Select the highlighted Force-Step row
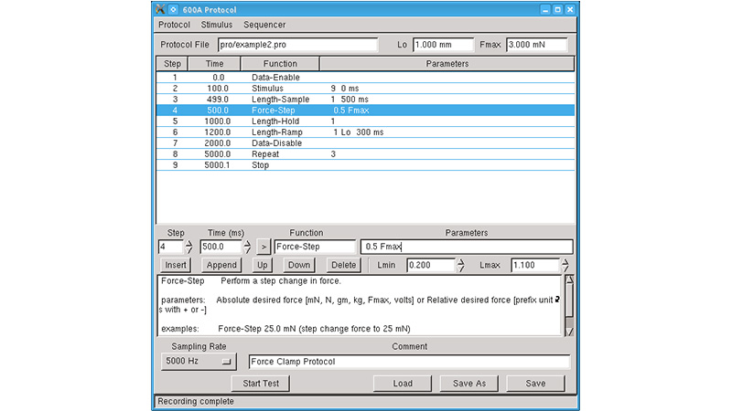 365,111
